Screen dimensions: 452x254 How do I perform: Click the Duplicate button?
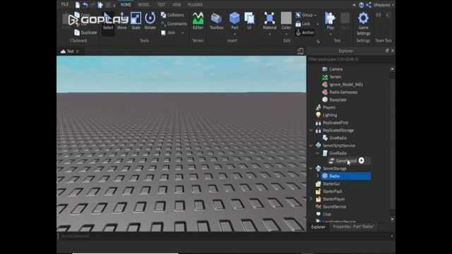tap(85, 32)
